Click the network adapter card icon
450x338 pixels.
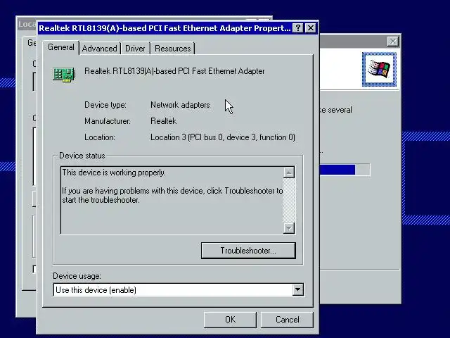pos(64,75)
